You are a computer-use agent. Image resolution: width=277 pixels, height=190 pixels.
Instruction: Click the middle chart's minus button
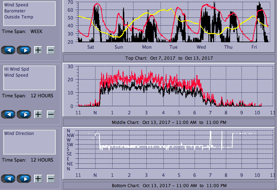point(51,114)
